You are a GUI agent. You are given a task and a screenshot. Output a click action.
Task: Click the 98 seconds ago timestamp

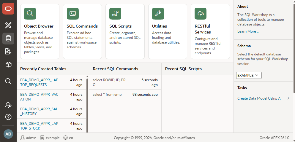(x=145, y=95)
